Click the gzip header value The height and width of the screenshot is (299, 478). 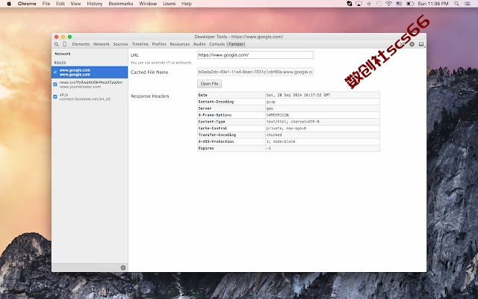click(270, 102)
